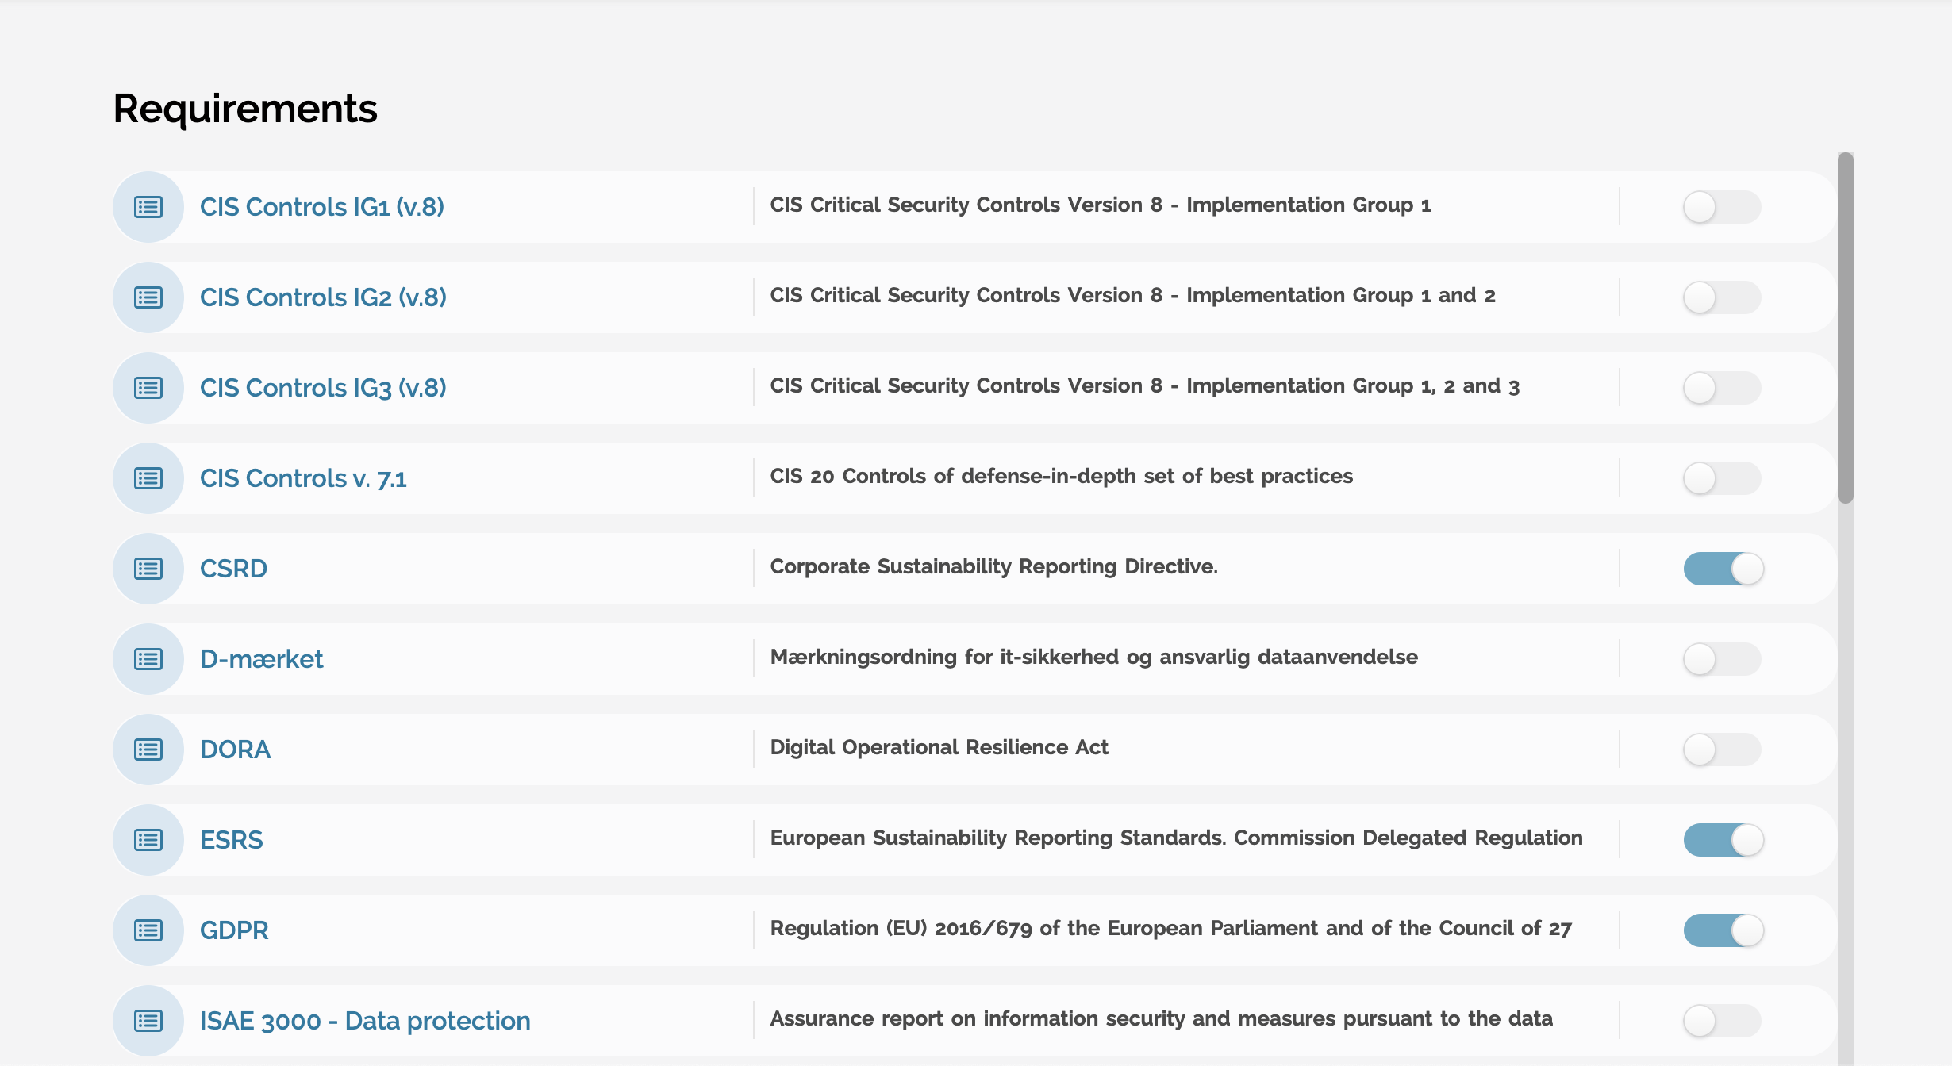Enable the CIS Controls IG1 (v.8) toggle
The image size is (1952, 1066).
1722,207
